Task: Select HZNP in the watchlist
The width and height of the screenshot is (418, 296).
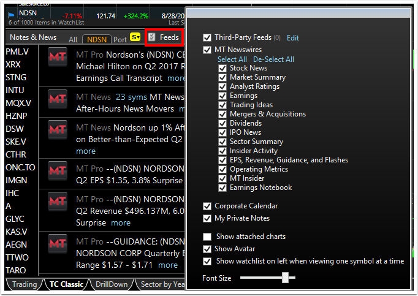Action: 17,116
